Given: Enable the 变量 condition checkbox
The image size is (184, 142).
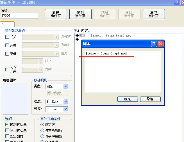Looking at the screenshot, I should point(7,54).
